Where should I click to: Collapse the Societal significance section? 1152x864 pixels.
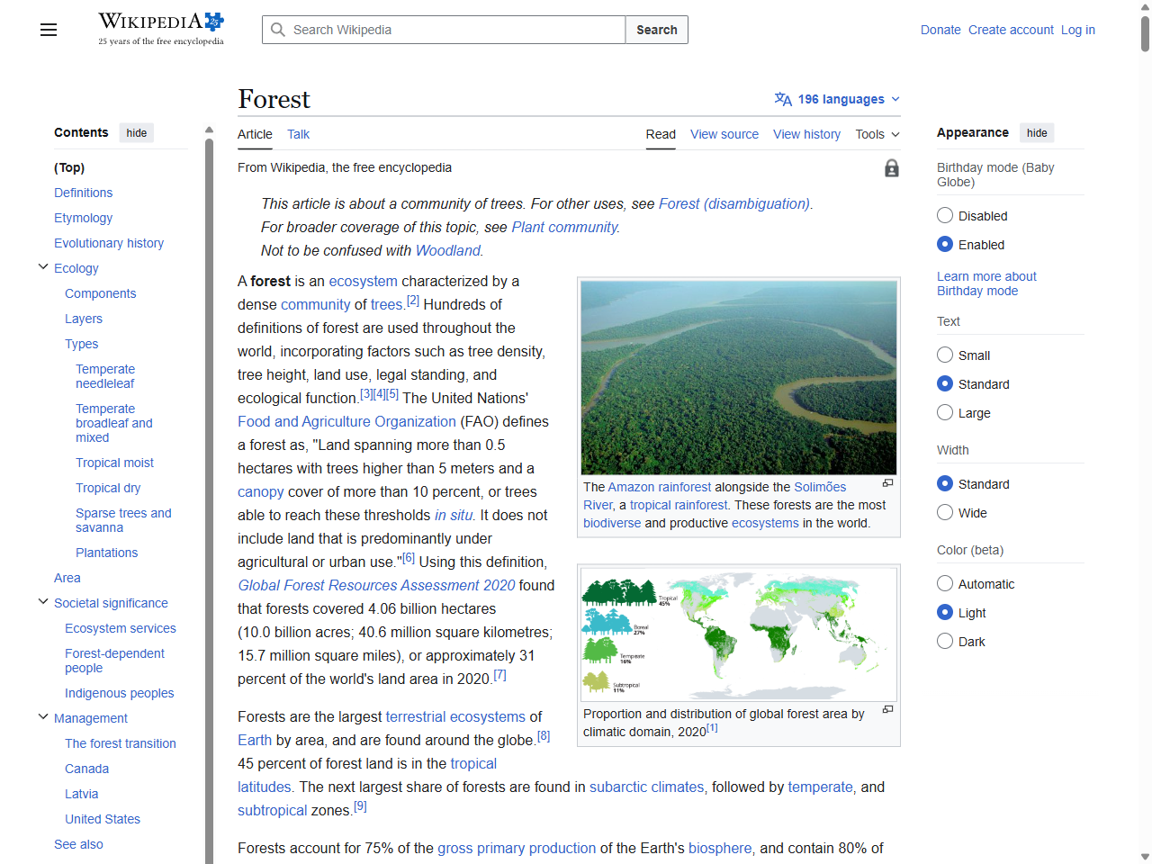pos(43,601)
